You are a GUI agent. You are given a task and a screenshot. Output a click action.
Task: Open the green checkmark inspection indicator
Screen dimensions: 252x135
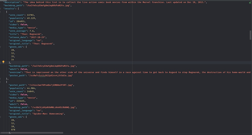pos(250,3)
